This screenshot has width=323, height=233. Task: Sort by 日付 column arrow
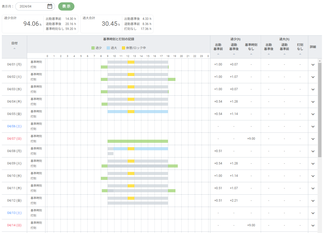pos(14,48)
